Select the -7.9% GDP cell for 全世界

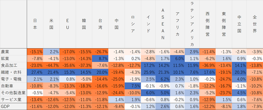coord(255,106)
